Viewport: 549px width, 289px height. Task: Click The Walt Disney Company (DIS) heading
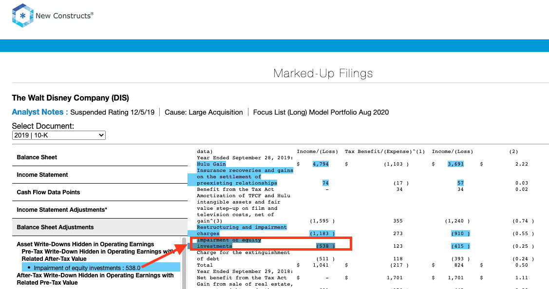pos(70,98)
